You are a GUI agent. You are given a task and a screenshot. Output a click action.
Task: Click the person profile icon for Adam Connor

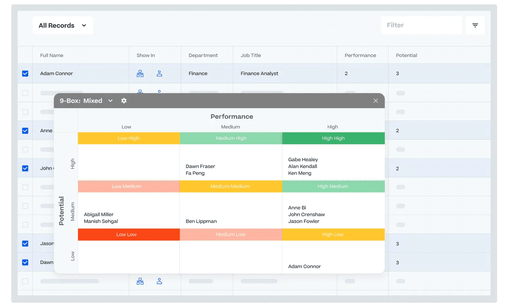[x=159, y=73]
